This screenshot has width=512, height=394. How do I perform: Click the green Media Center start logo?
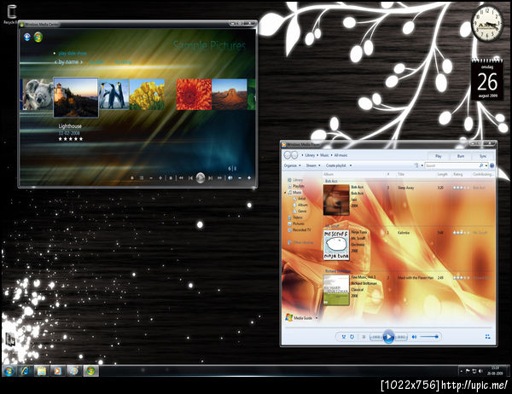[x=38, y=37]
